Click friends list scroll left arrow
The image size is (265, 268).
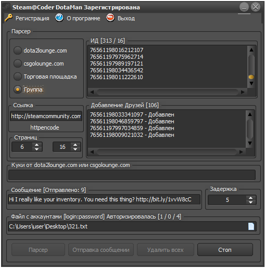click(x=92, y=152)
